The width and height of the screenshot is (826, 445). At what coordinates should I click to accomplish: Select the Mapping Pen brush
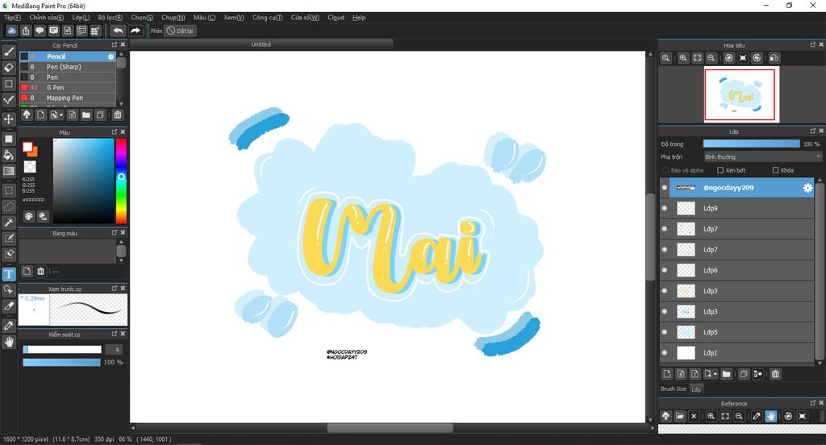(x=68, y=98)
